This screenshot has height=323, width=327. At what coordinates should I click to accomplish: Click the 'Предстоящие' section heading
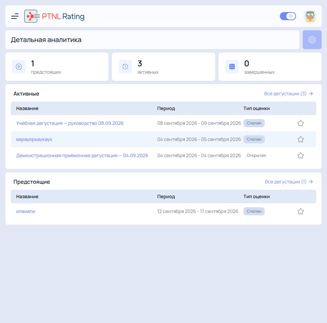(x=32, y=182)
